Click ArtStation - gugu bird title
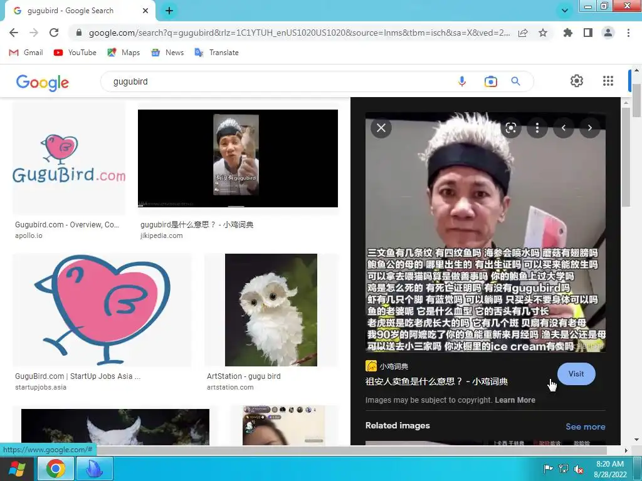642x481 pixels. pos(244,376)
